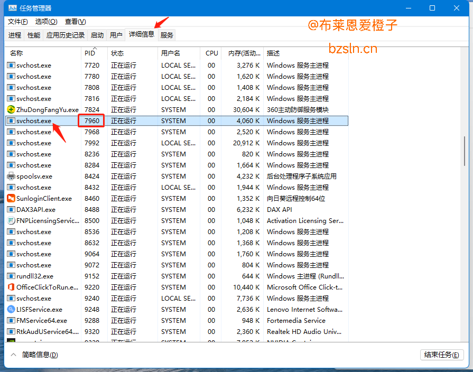Click icon of svchost.exe PID 7780
Screen dimensions: 473x372
11,76
